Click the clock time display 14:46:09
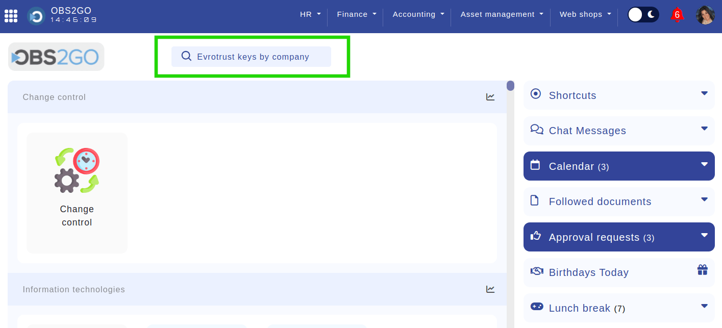This screenshot has width=722, height=328. [73, 20]
